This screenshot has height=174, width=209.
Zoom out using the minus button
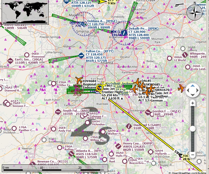(193, 155)
